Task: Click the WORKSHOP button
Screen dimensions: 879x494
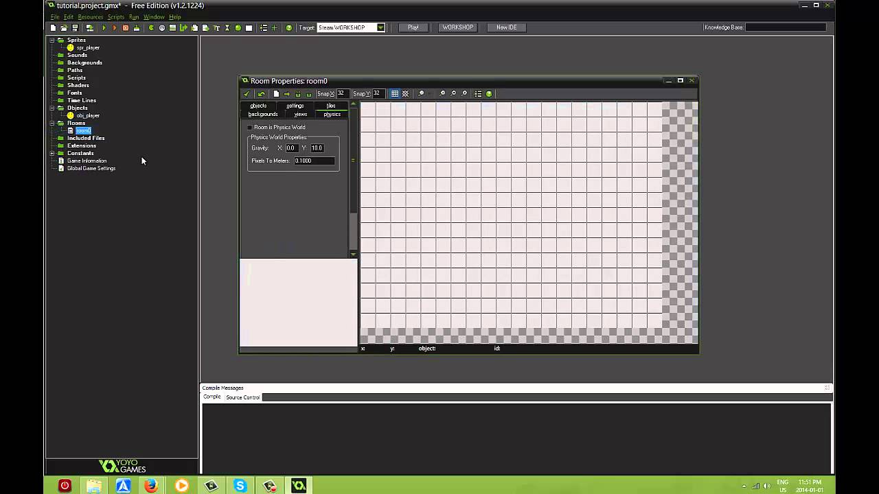Action: tap(458, 27)
